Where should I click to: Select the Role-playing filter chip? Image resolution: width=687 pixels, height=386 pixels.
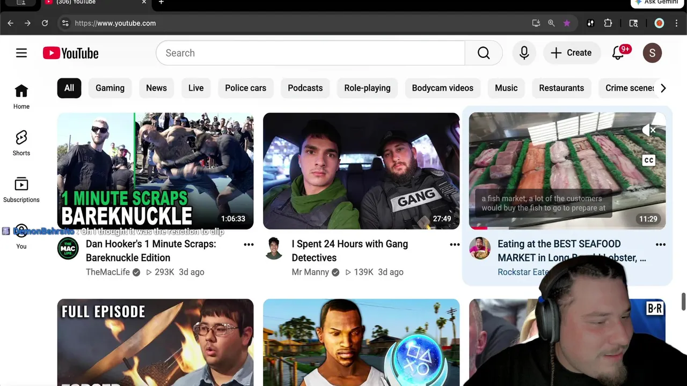368,88
